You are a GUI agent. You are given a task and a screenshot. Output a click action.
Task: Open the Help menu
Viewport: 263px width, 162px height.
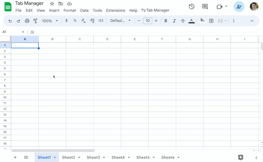[133, 11]
